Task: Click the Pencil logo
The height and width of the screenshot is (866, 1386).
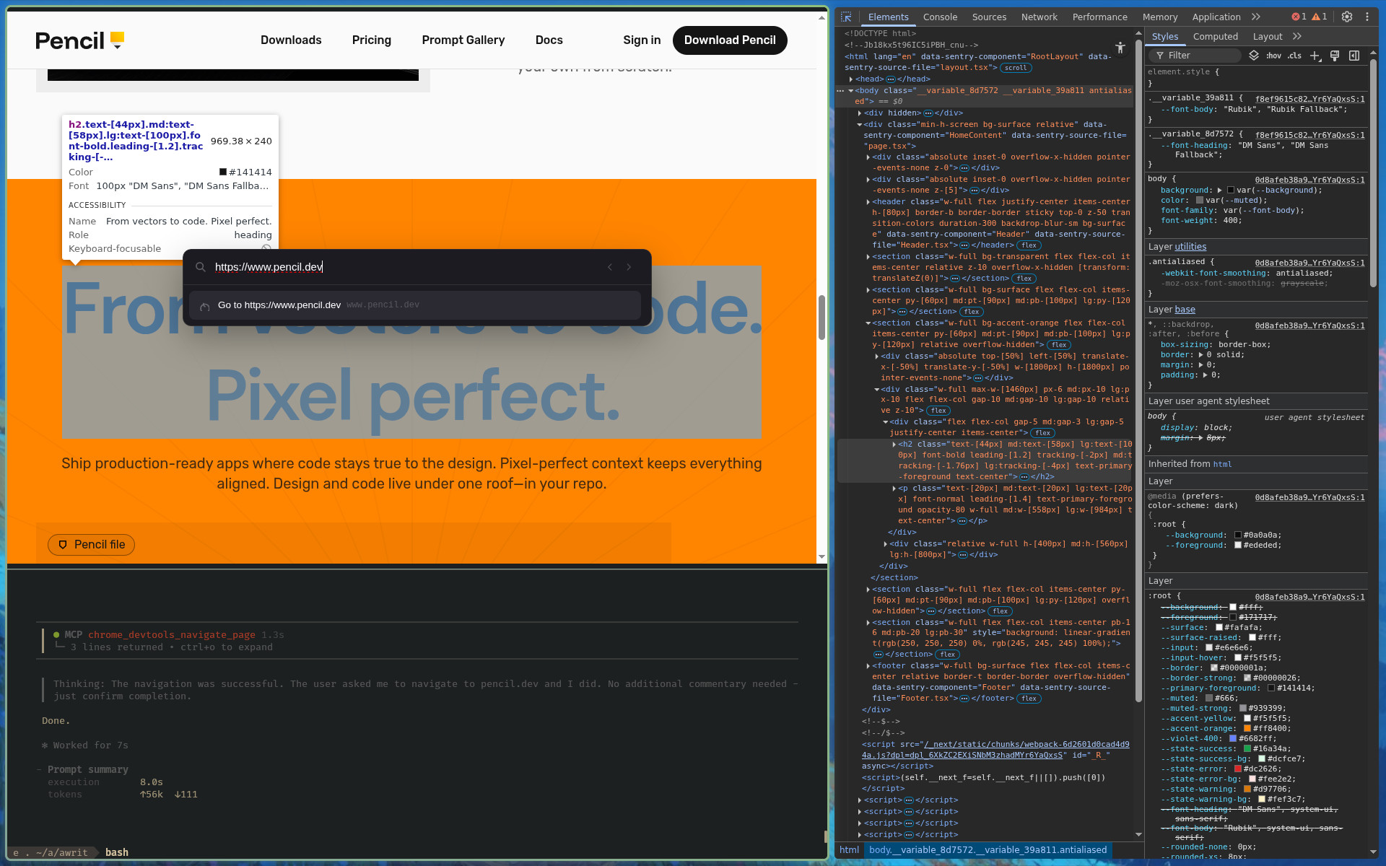Action: pyautogui.click(x=80, y=40)
